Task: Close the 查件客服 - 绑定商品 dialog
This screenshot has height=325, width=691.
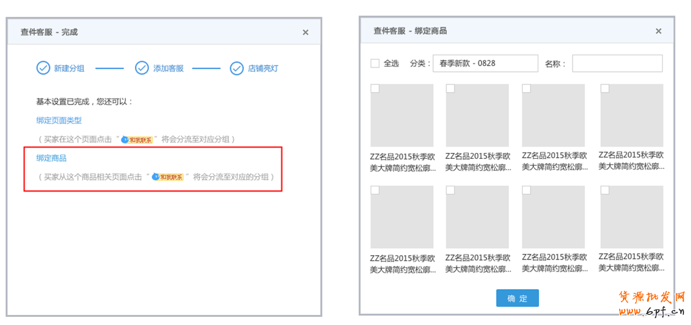Action: pos(658,31)
